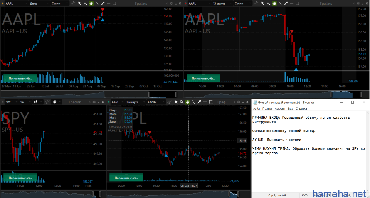Click into the Notepad text area

pyautogui.click(x=309, y=151)
